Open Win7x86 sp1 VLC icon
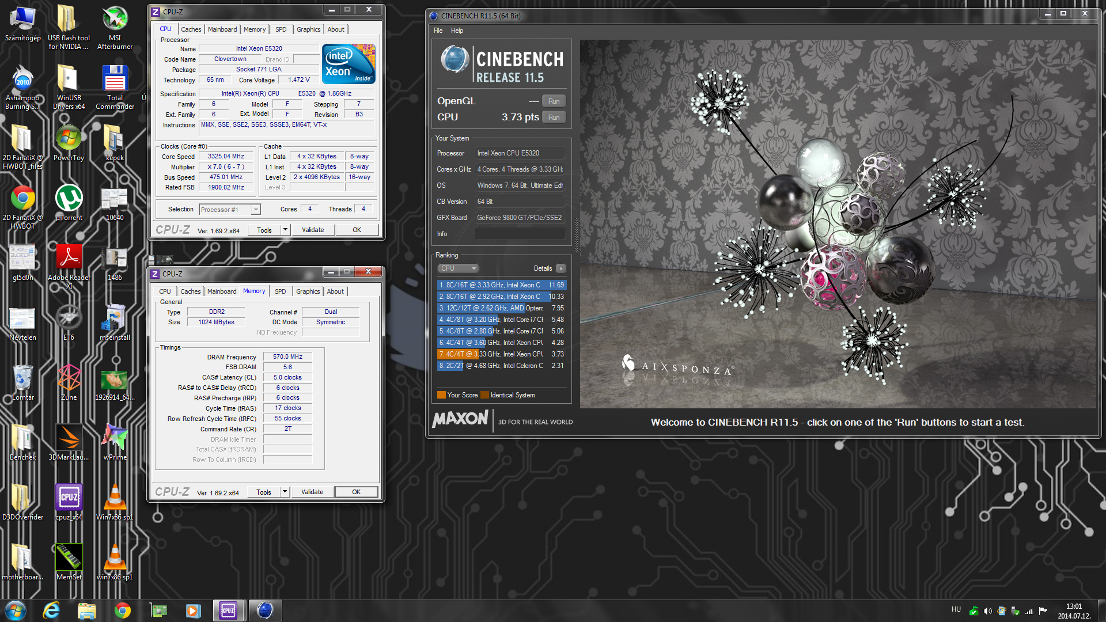The height and width of the screenshot is (622, 1106). tap(115, 502)
